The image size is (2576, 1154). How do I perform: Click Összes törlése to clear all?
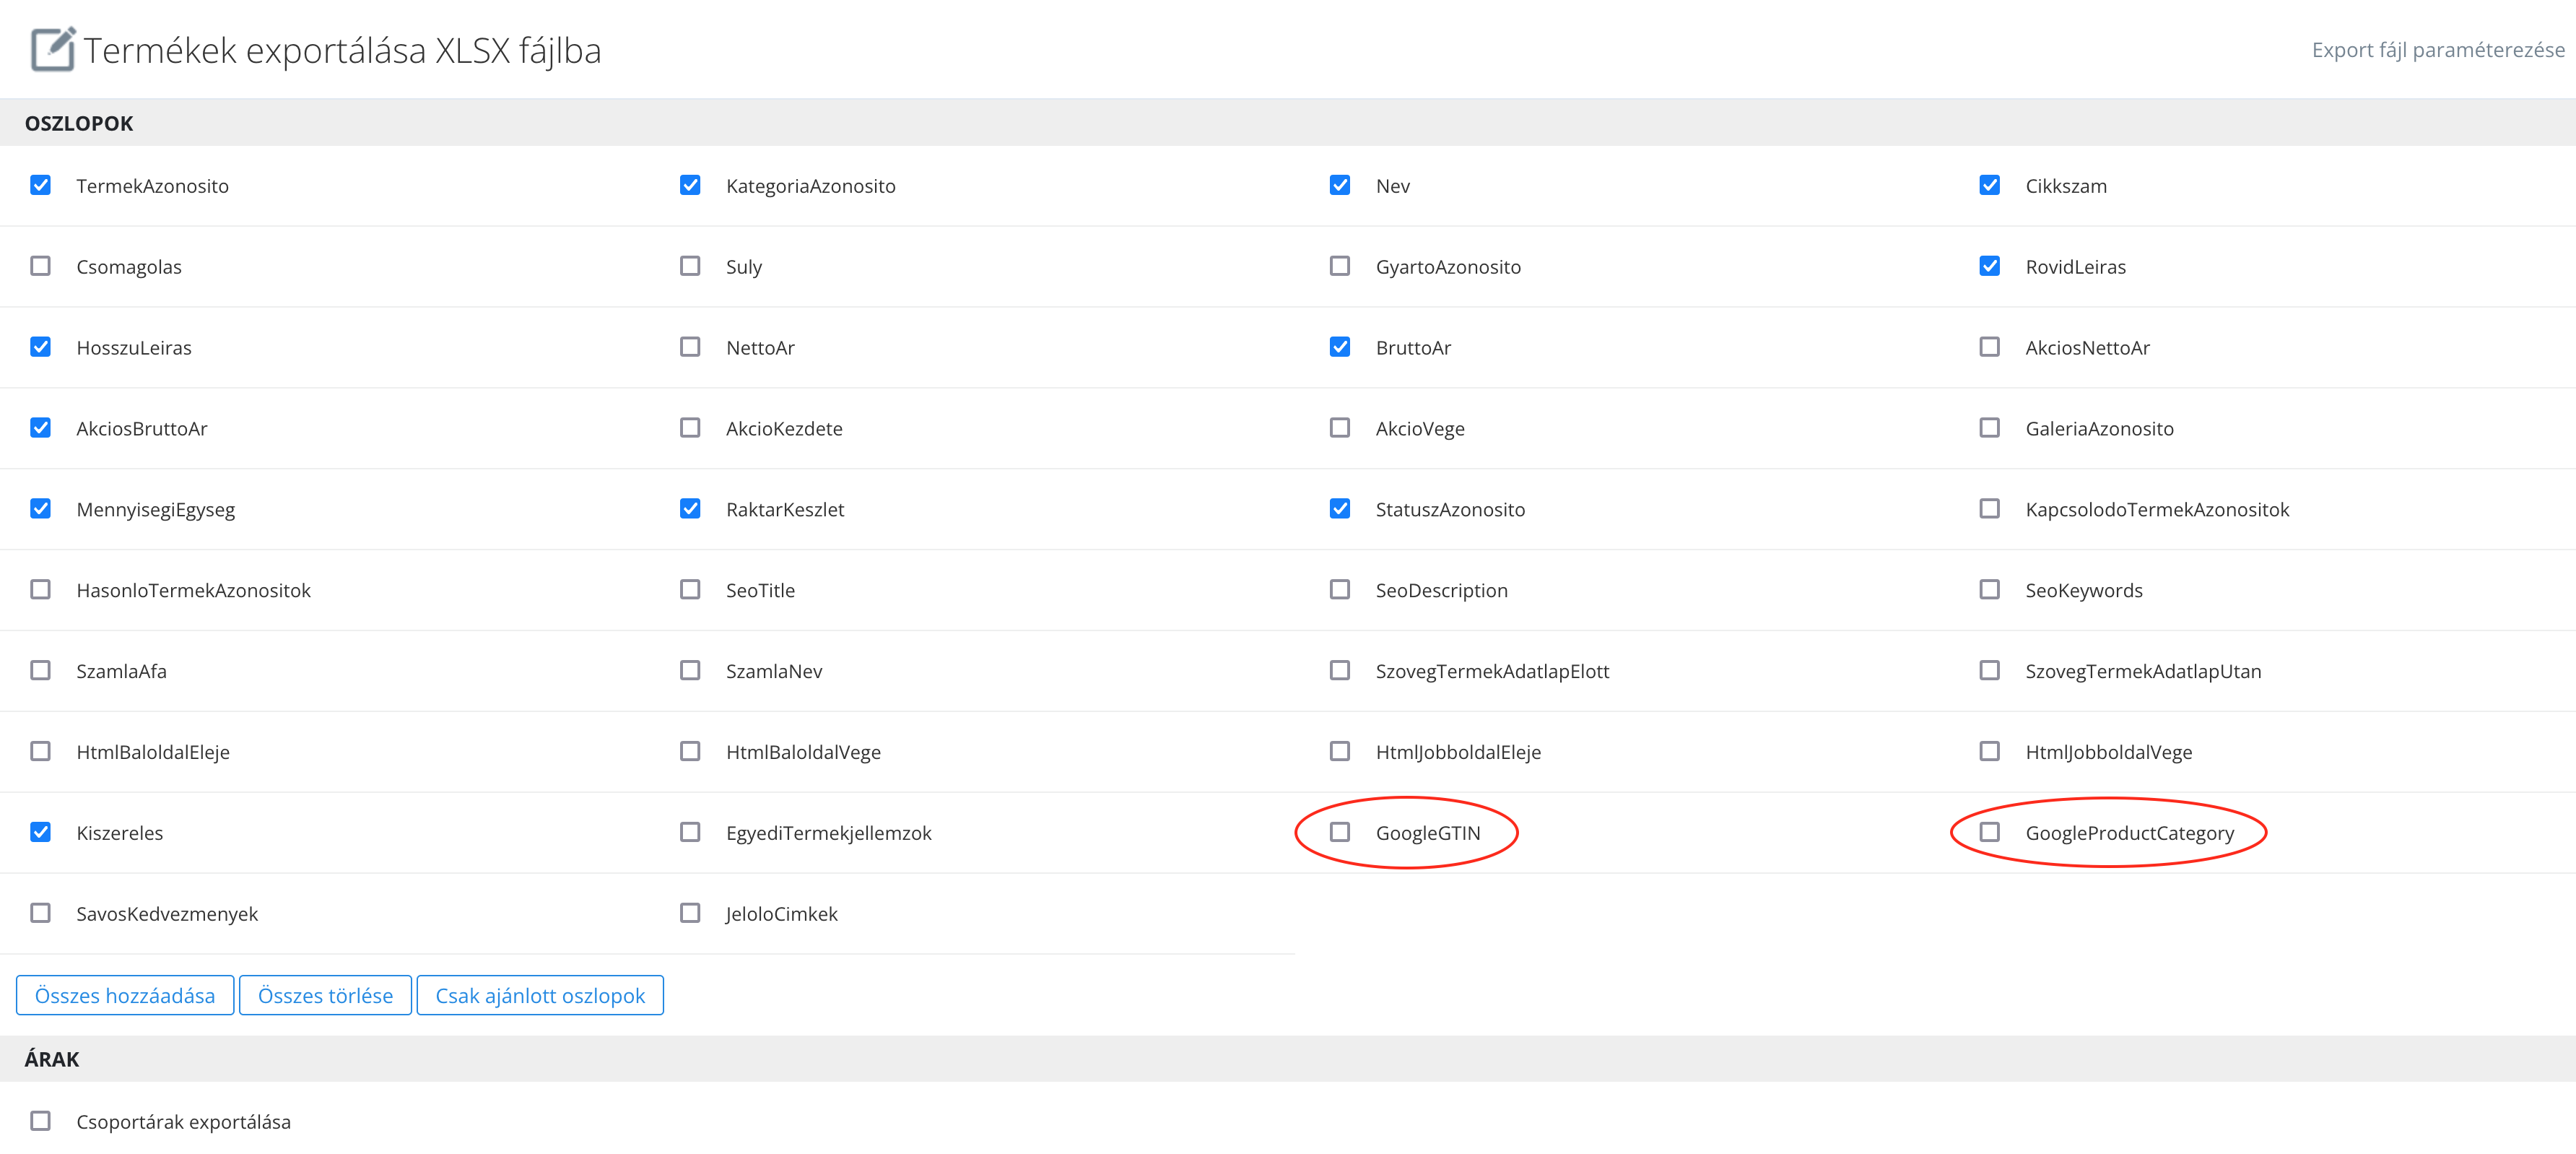click(325, 996)
